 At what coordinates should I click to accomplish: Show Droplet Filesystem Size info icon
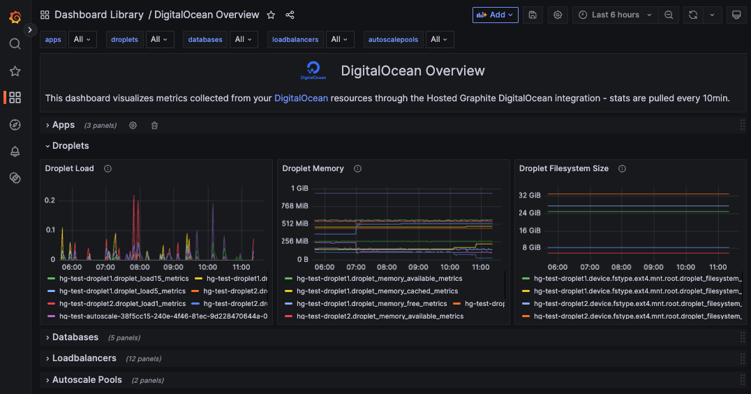pos(622,169)
